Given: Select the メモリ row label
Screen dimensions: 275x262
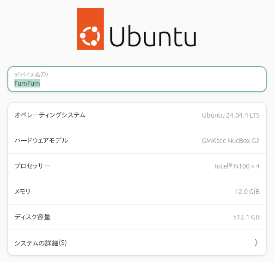Looking at the screenshot, I should [x=23, y=192].
